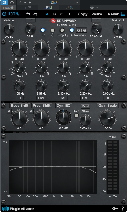
Task: Click the blue panel view icon near Reset
Action: tap(123, 14)
